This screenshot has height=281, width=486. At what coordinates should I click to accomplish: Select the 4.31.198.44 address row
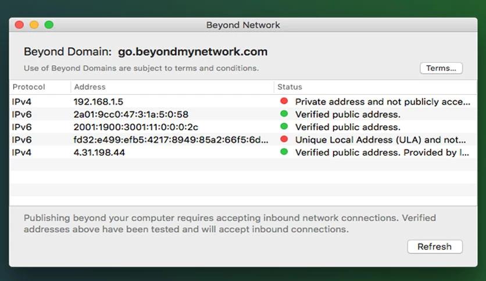pos(243,152)
